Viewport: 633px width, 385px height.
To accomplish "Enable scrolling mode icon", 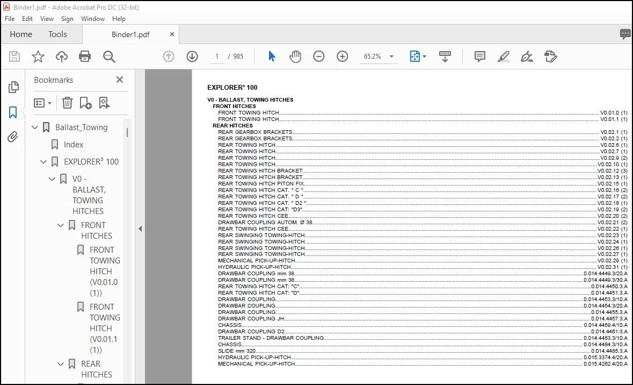I will [x=445, y=56].
